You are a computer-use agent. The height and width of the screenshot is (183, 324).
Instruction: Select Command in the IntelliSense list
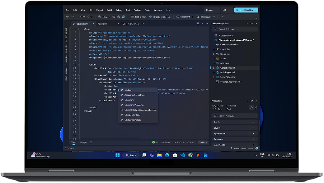coord(138,100)
